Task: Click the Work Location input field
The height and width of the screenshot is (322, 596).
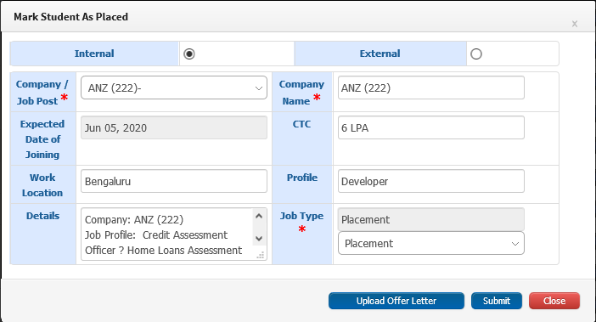Action: (174, 181)
